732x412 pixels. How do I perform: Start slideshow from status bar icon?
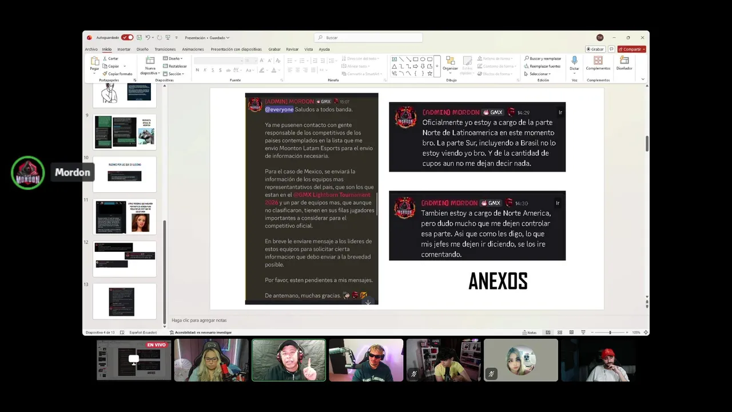click(x=583, y=332)
